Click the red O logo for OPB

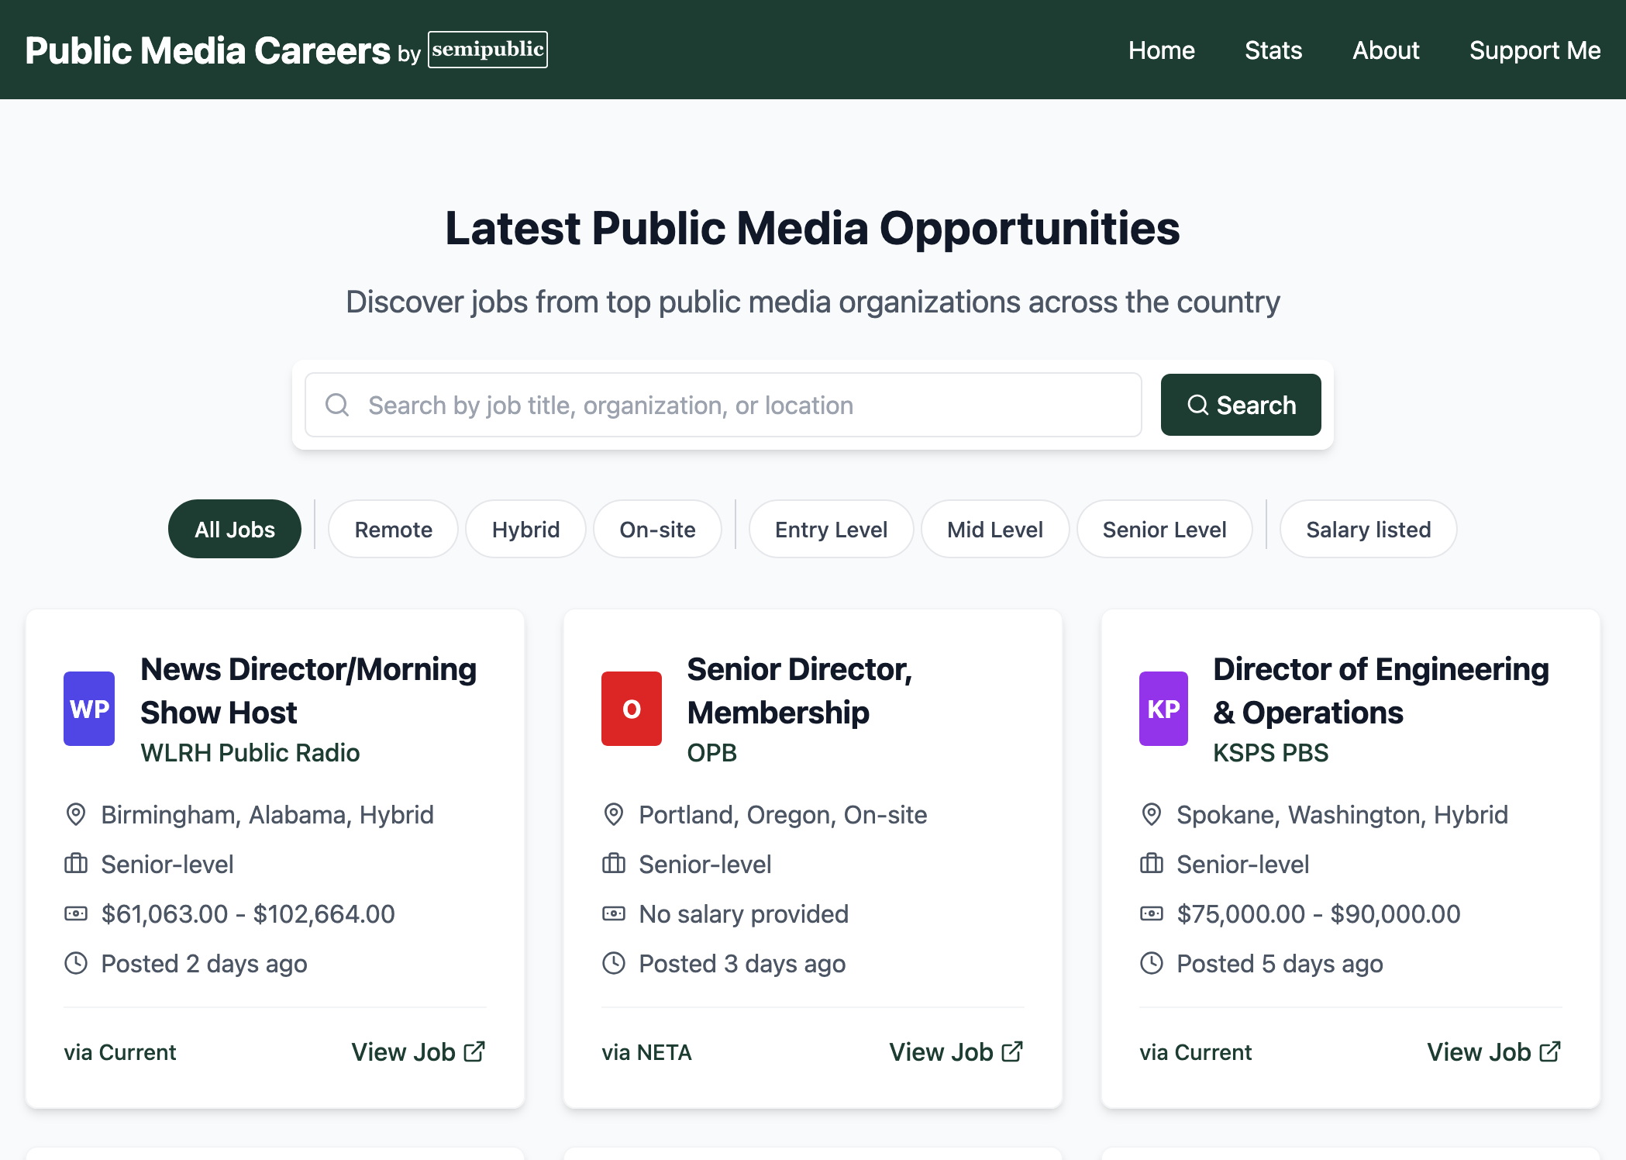tap(631, 709)
